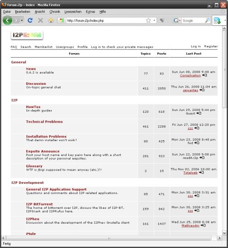Viewport: 228px width, 248px height.
Task: Open the Google search engine dropdown
Action: (x=177, y=20)
